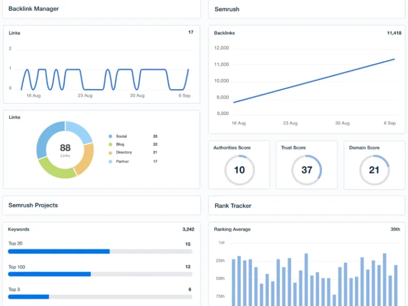The image size is (408, 306).
Task: Click the Backlinks line chart trend line
Action: (313, 81)
